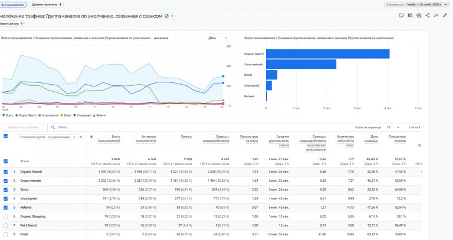The height and width of the screenshot is (240, 453).
Task: Click plus icon next to dimension selector
Action: tap(80, 137)
